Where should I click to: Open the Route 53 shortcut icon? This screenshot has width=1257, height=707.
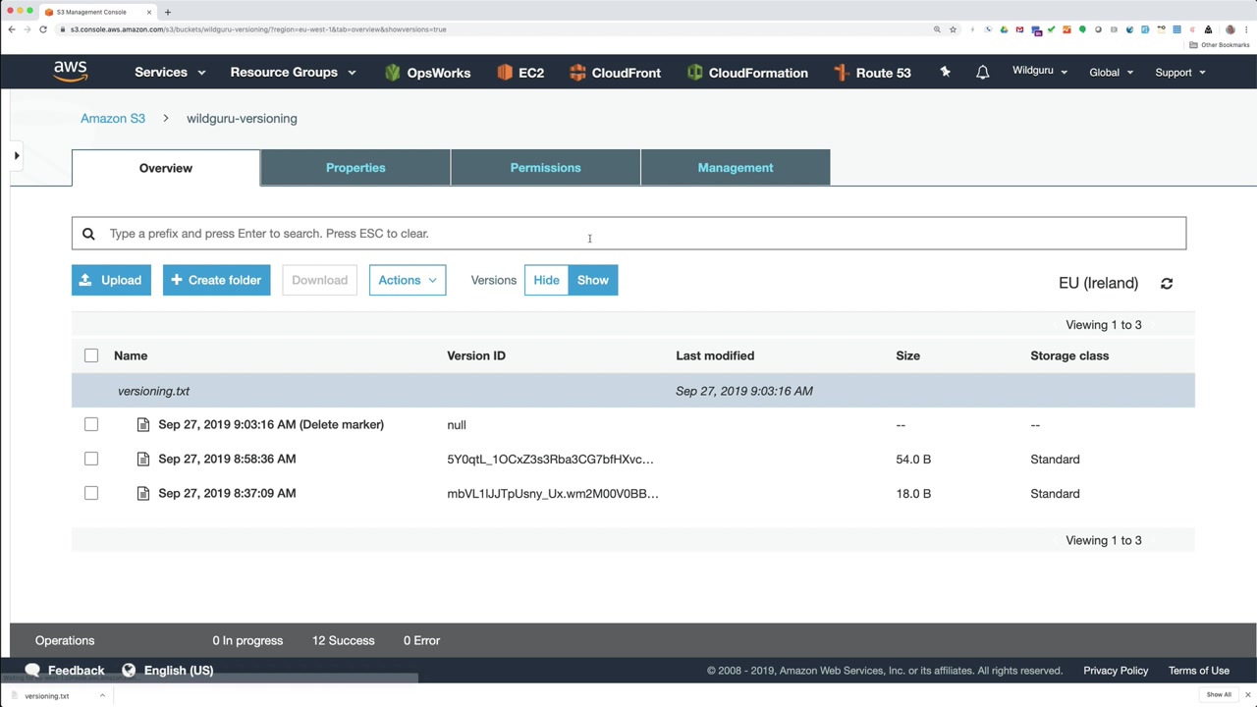[x=841, y=73]
